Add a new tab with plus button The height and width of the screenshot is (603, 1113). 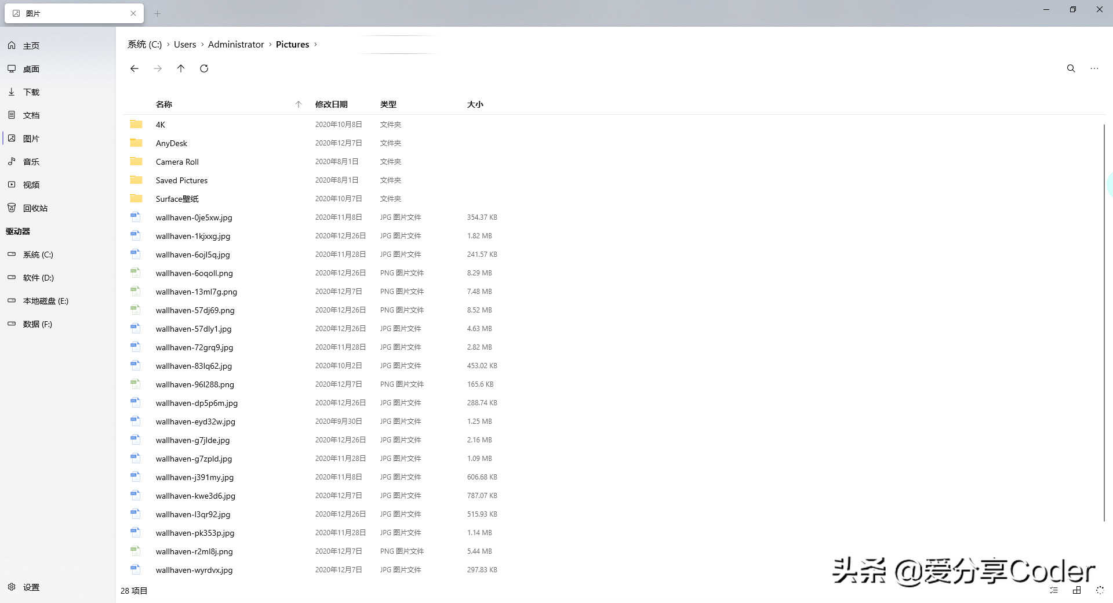click(x=157, y=13)
